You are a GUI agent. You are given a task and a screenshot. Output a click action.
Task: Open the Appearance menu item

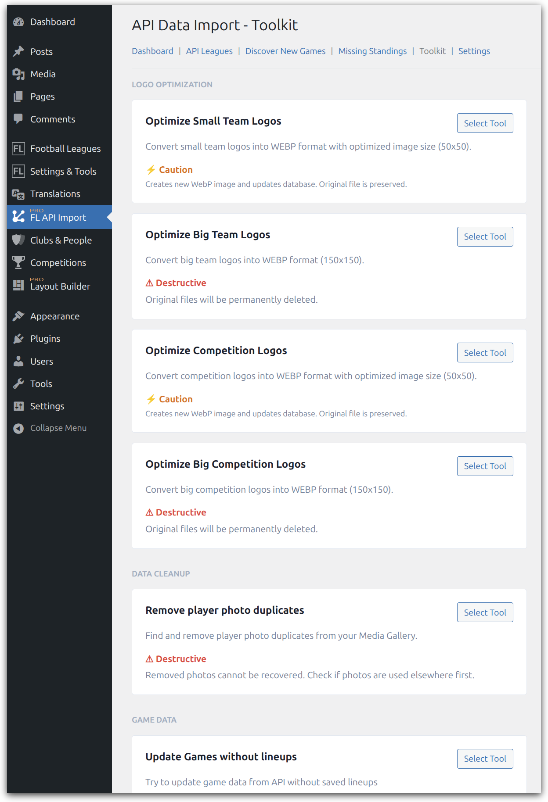pyautogui.click(x=54, y=316)
